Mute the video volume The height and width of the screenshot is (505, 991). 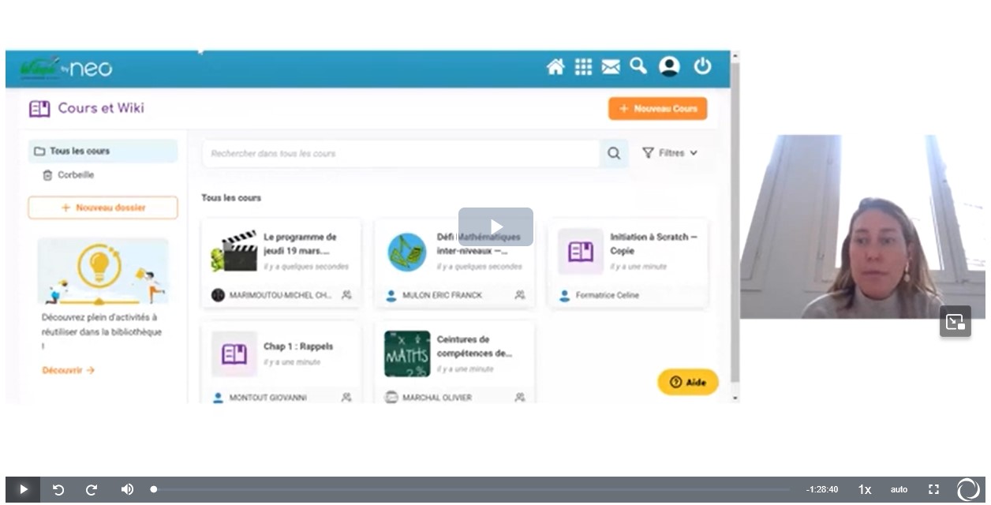127,489
